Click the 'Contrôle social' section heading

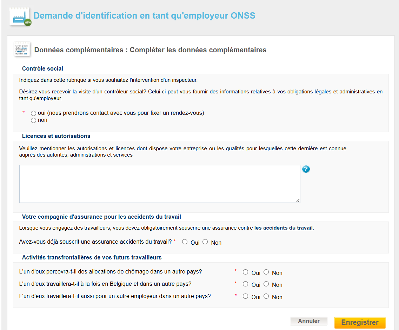pos(42,68)
